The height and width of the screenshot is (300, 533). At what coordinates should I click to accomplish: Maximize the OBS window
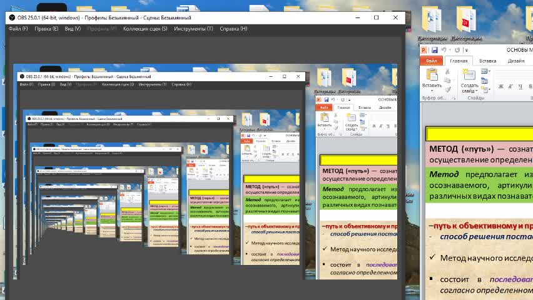377,17
